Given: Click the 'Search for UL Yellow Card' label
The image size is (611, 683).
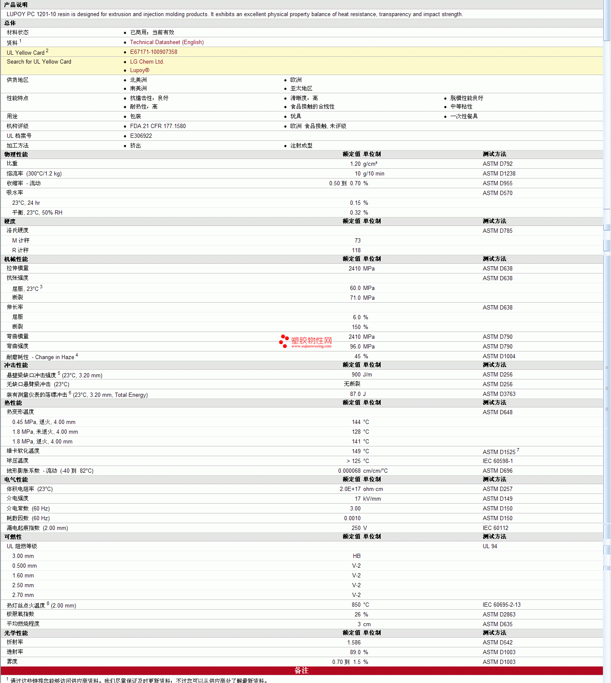Looking at the screenshot, I should click(39, 62).
